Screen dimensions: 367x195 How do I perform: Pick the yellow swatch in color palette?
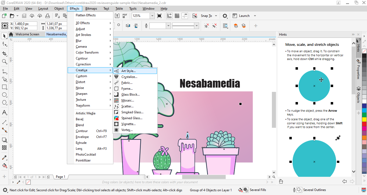pyautogui.click(x=364, y=119)
